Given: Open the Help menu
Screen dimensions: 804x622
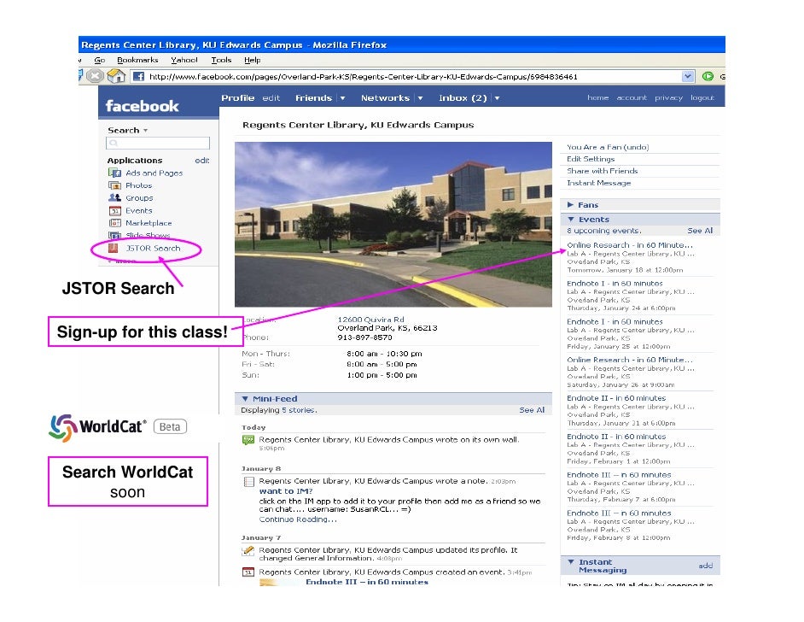Looking at the screenshot, I should point(253,60).
